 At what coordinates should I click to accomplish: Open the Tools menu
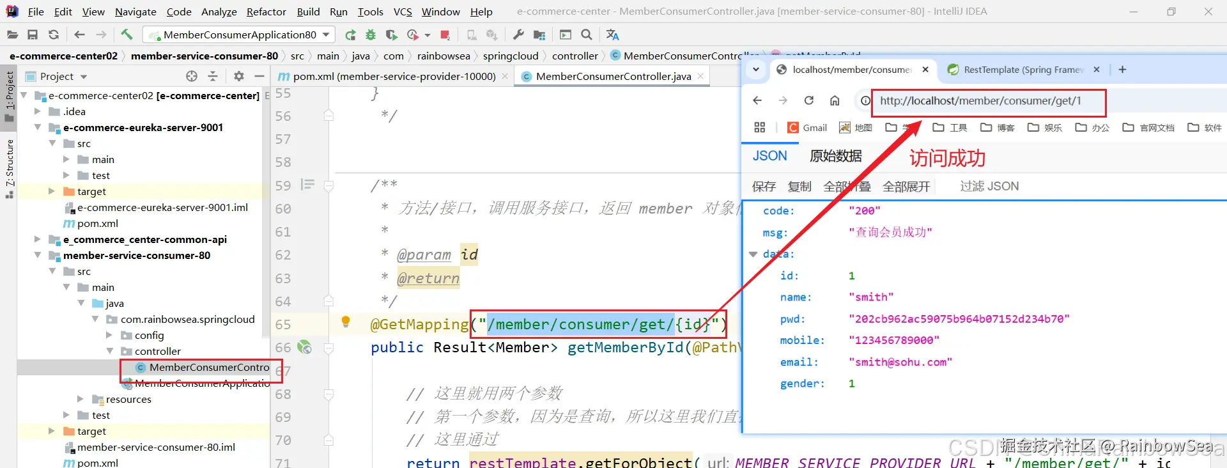(x=371, y=12)
